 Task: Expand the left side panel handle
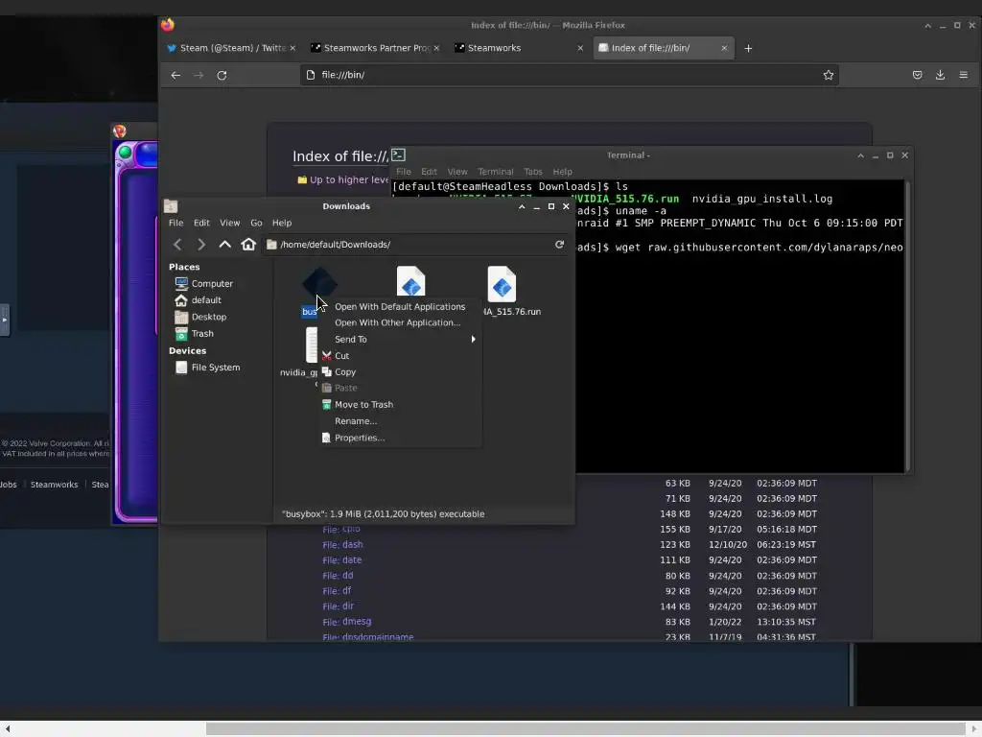pos(5,321)
